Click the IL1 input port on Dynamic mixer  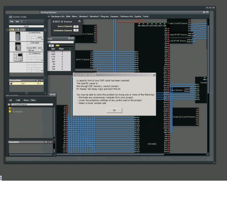[196, 85]
